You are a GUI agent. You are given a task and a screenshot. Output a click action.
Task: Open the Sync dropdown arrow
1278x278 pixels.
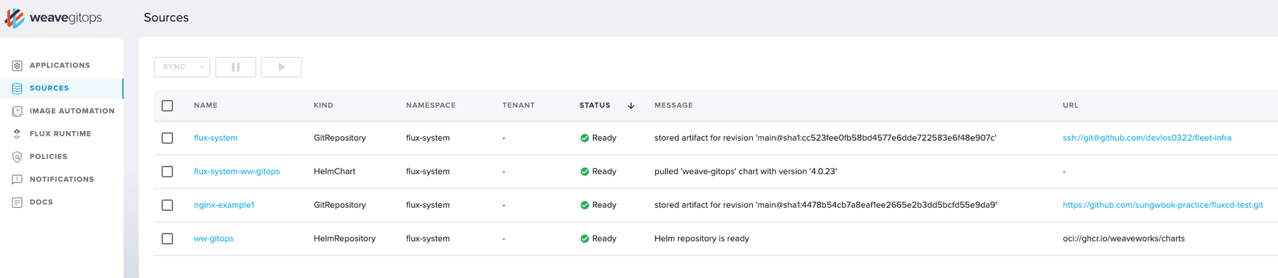point(202,67)
